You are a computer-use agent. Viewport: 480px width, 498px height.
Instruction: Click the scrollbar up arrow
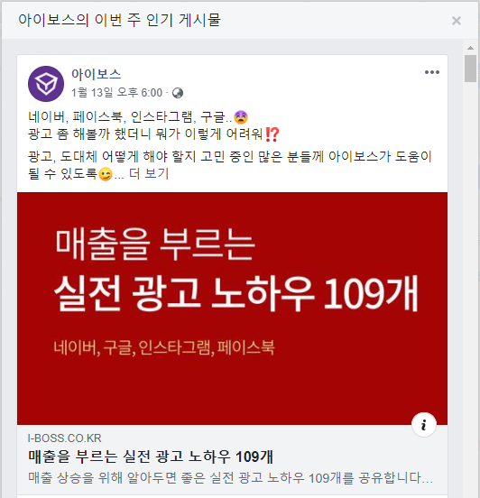tap(470, 48)
